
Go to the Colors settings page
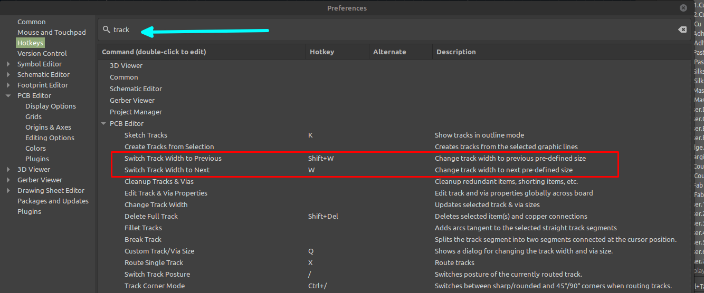click(x=35, y=149)
